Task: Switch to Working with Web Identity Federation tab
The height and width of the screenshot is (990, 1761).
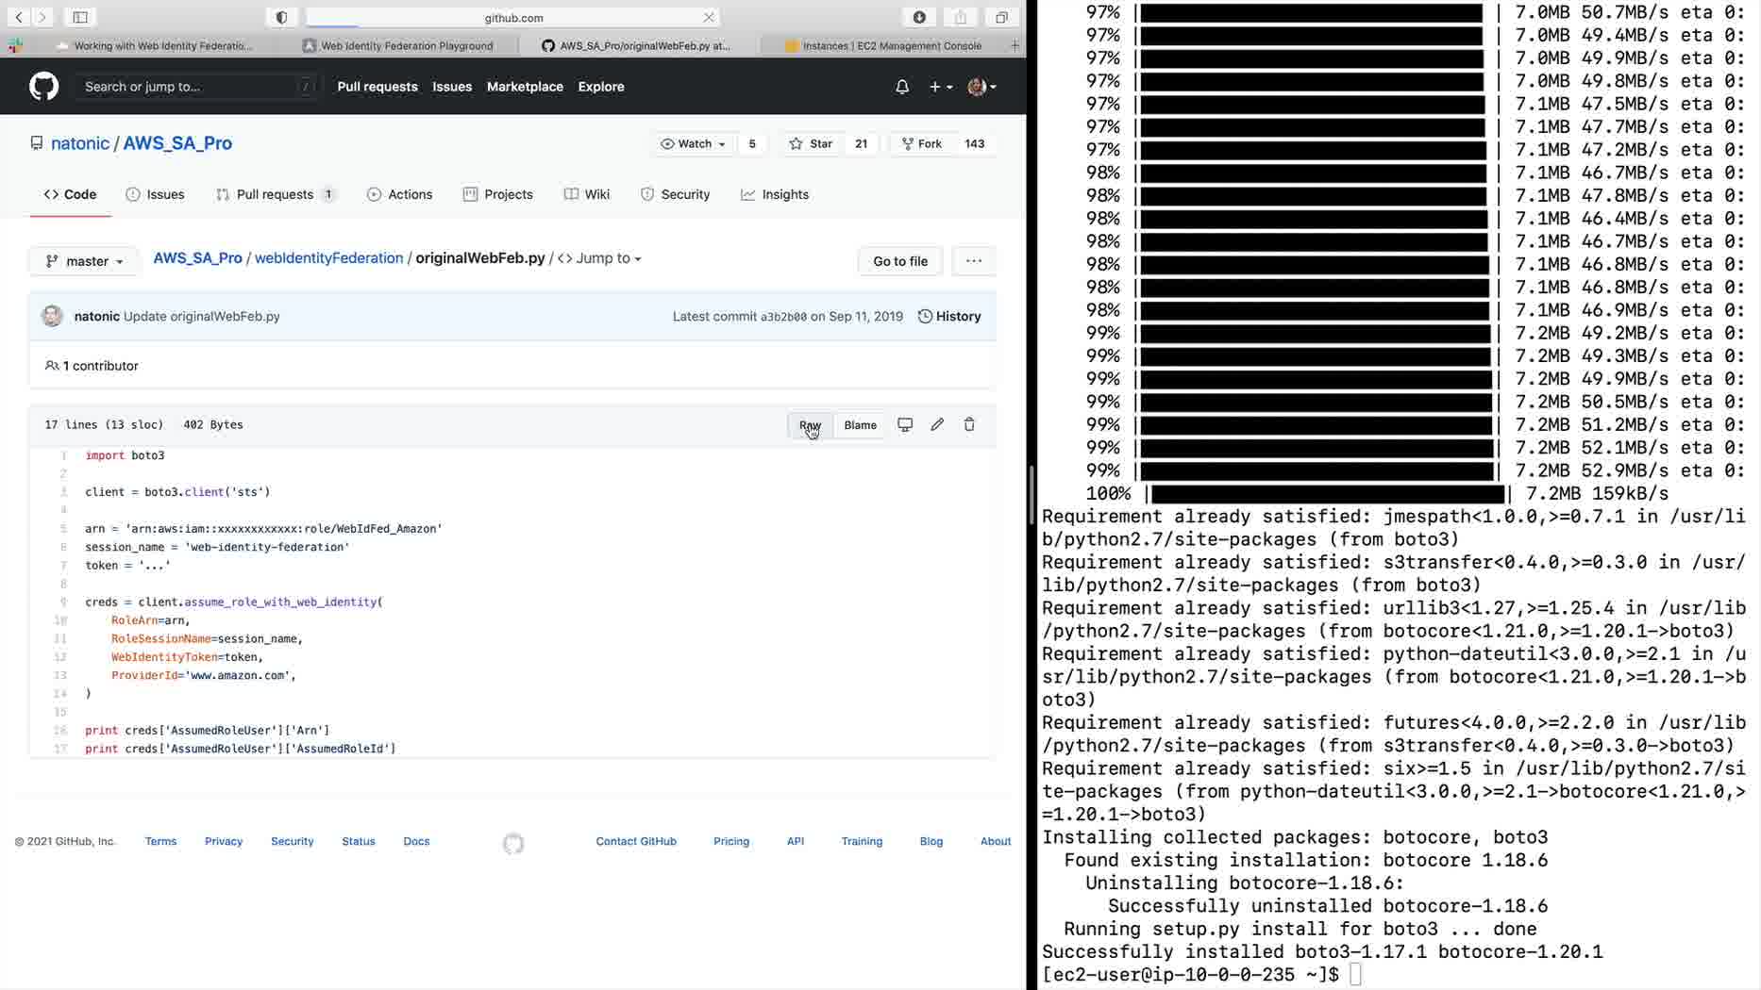Action: pyautogui.click(x=154, y=45)
